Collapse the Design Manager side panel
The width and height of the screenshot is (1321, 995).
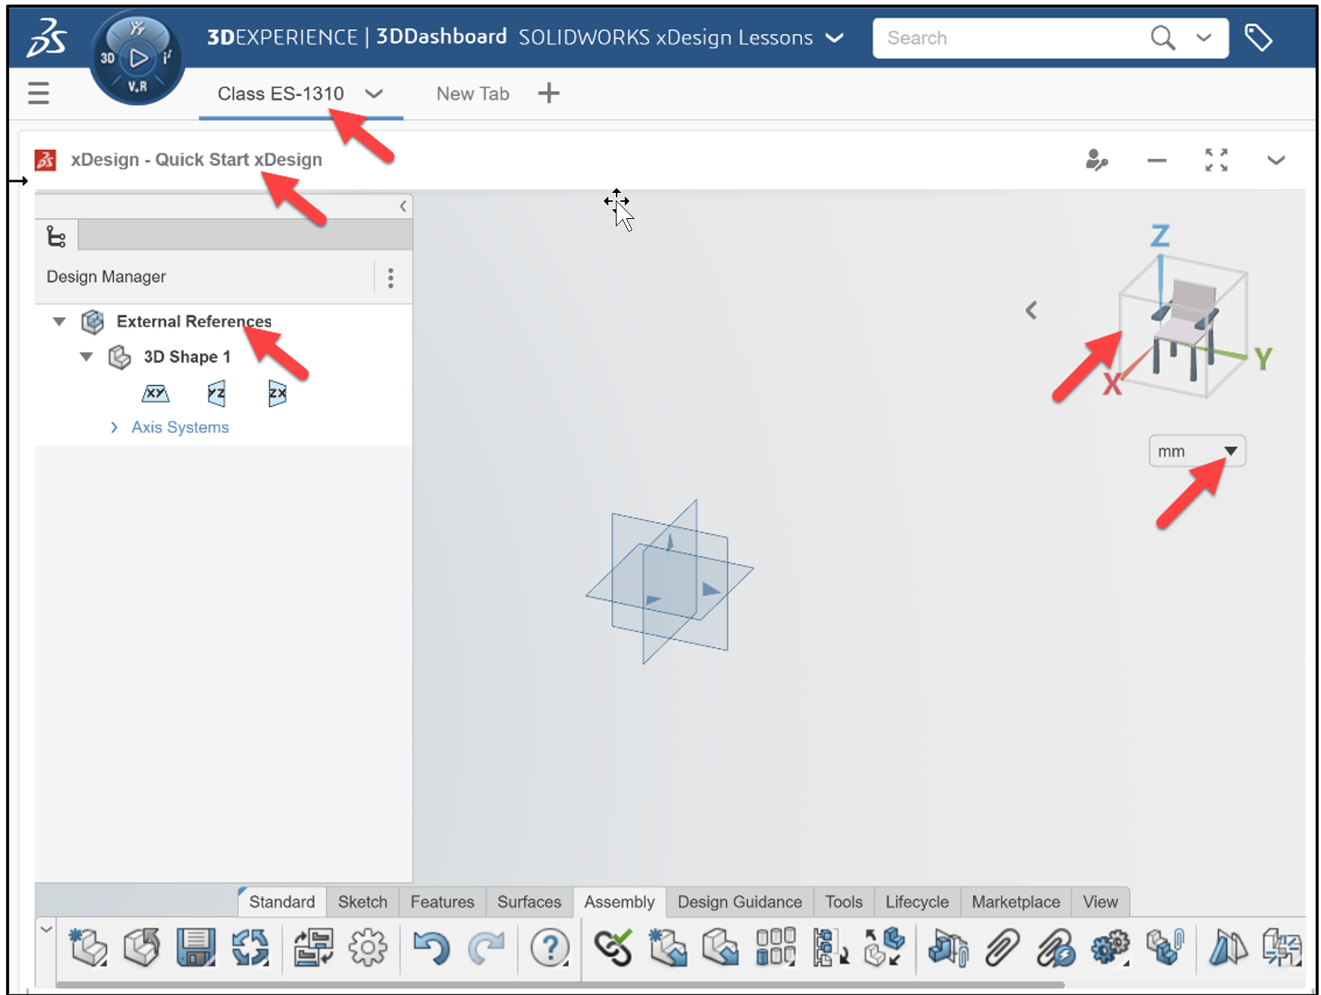tap(403, 206)
